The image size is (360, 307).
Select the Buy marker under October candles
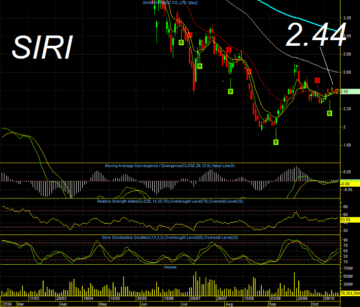[x=330, y=113]
